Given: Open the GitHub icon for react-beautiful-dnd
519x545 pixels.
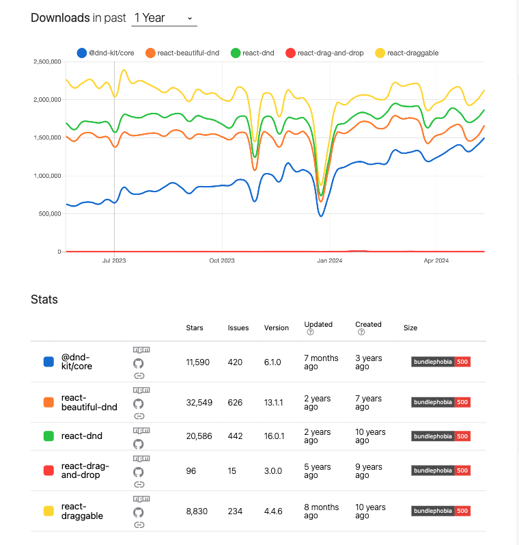Looking at the screenshot, I should point(139,404).
